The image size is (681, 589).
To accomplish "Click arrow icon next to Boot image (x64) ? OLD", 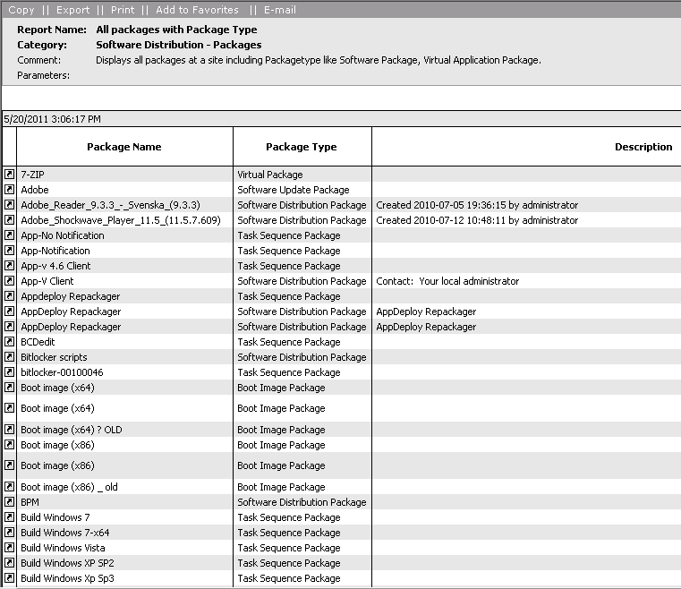I will click(x=9, y=430).
